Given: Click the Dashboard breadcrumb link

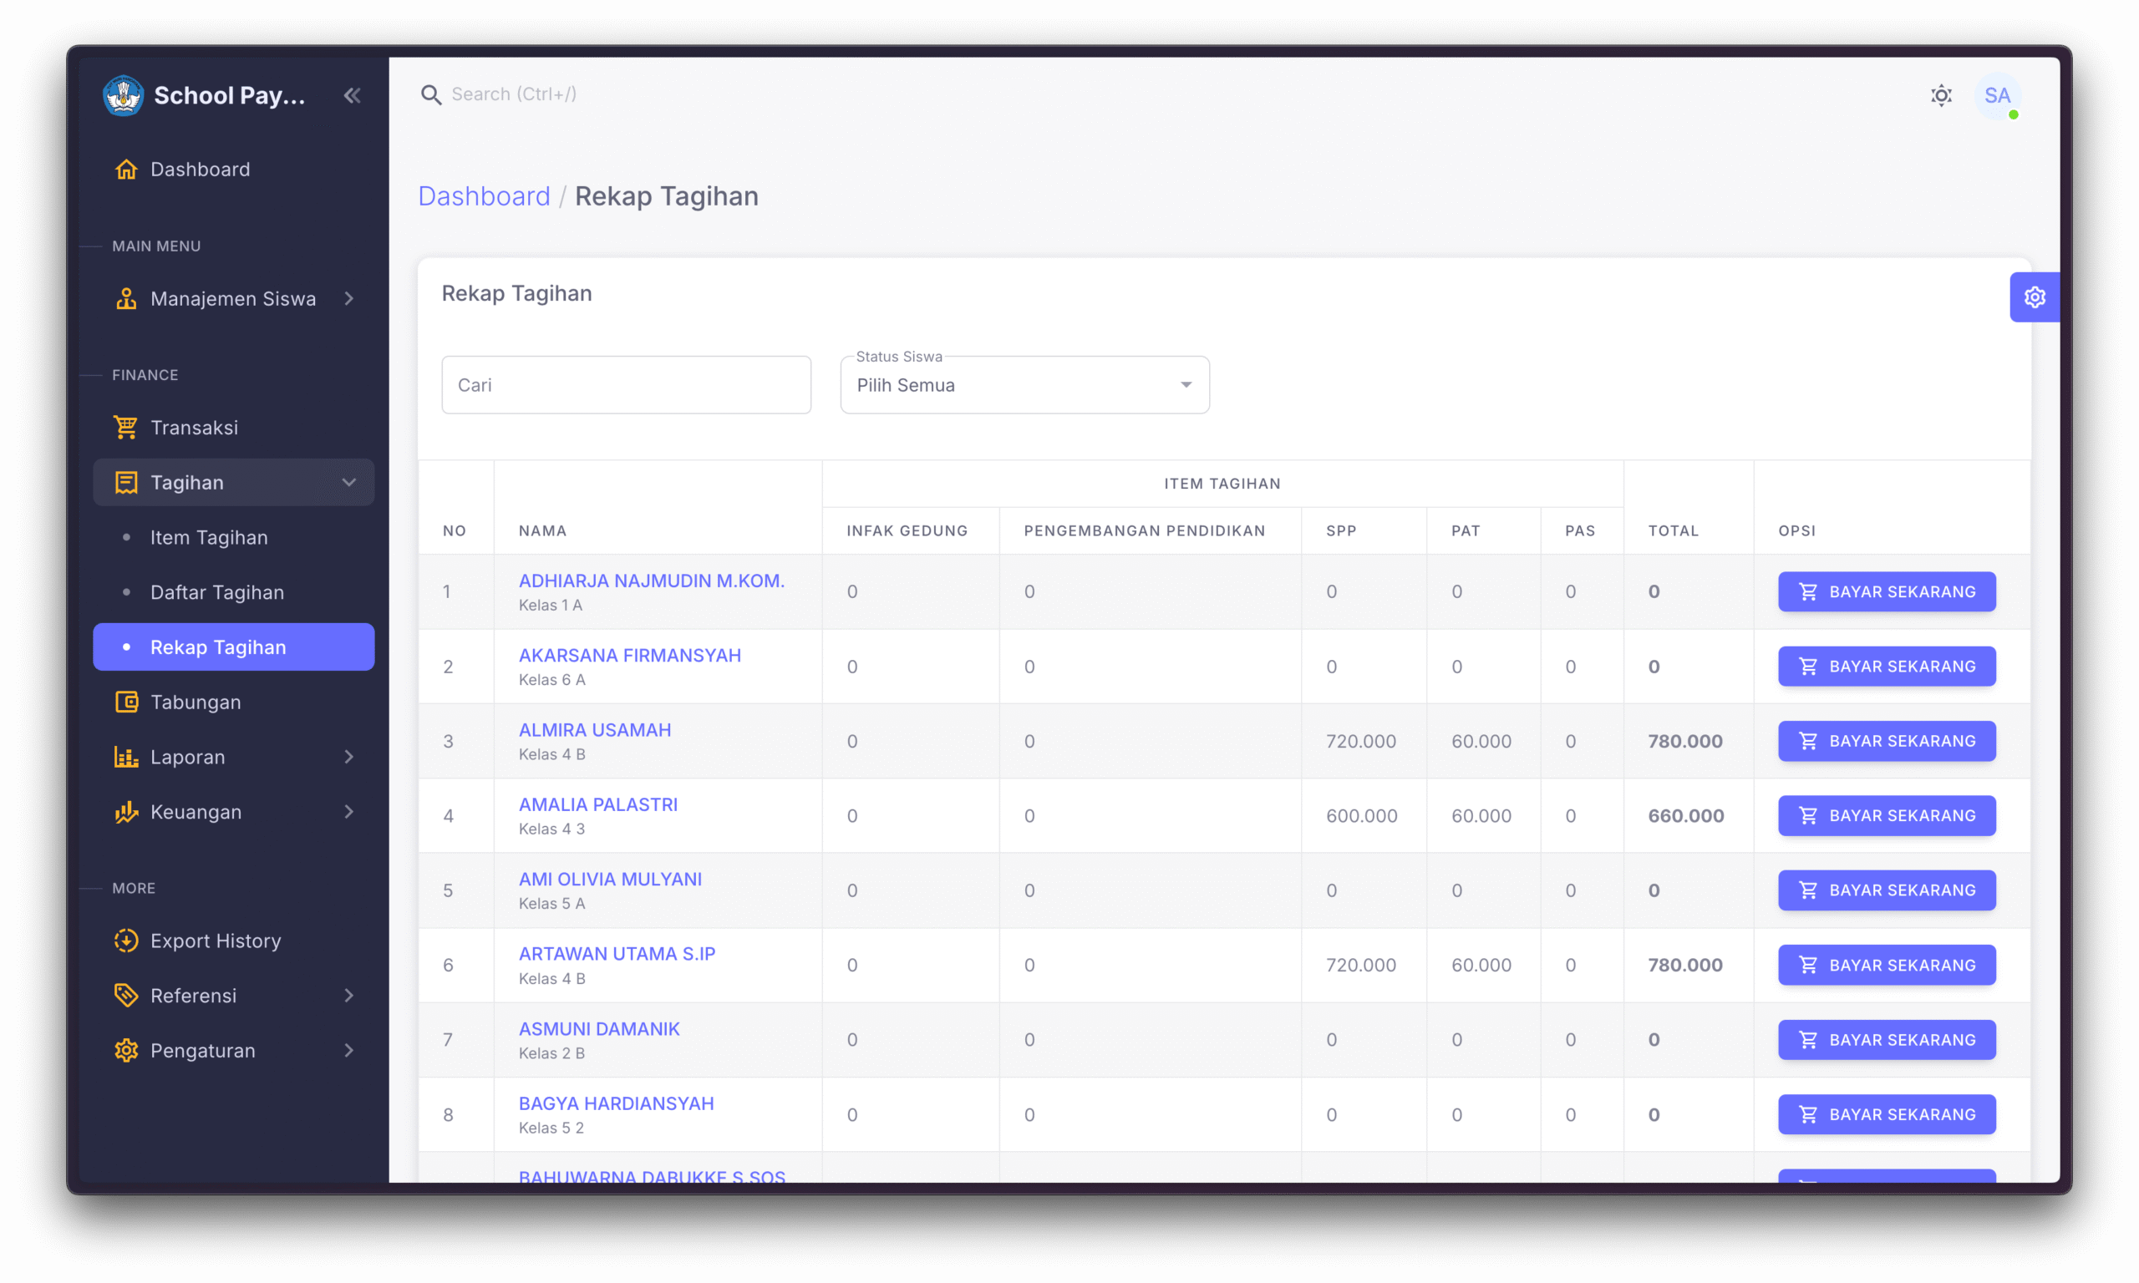Looking at the screenshot, I should pos(483,196).
